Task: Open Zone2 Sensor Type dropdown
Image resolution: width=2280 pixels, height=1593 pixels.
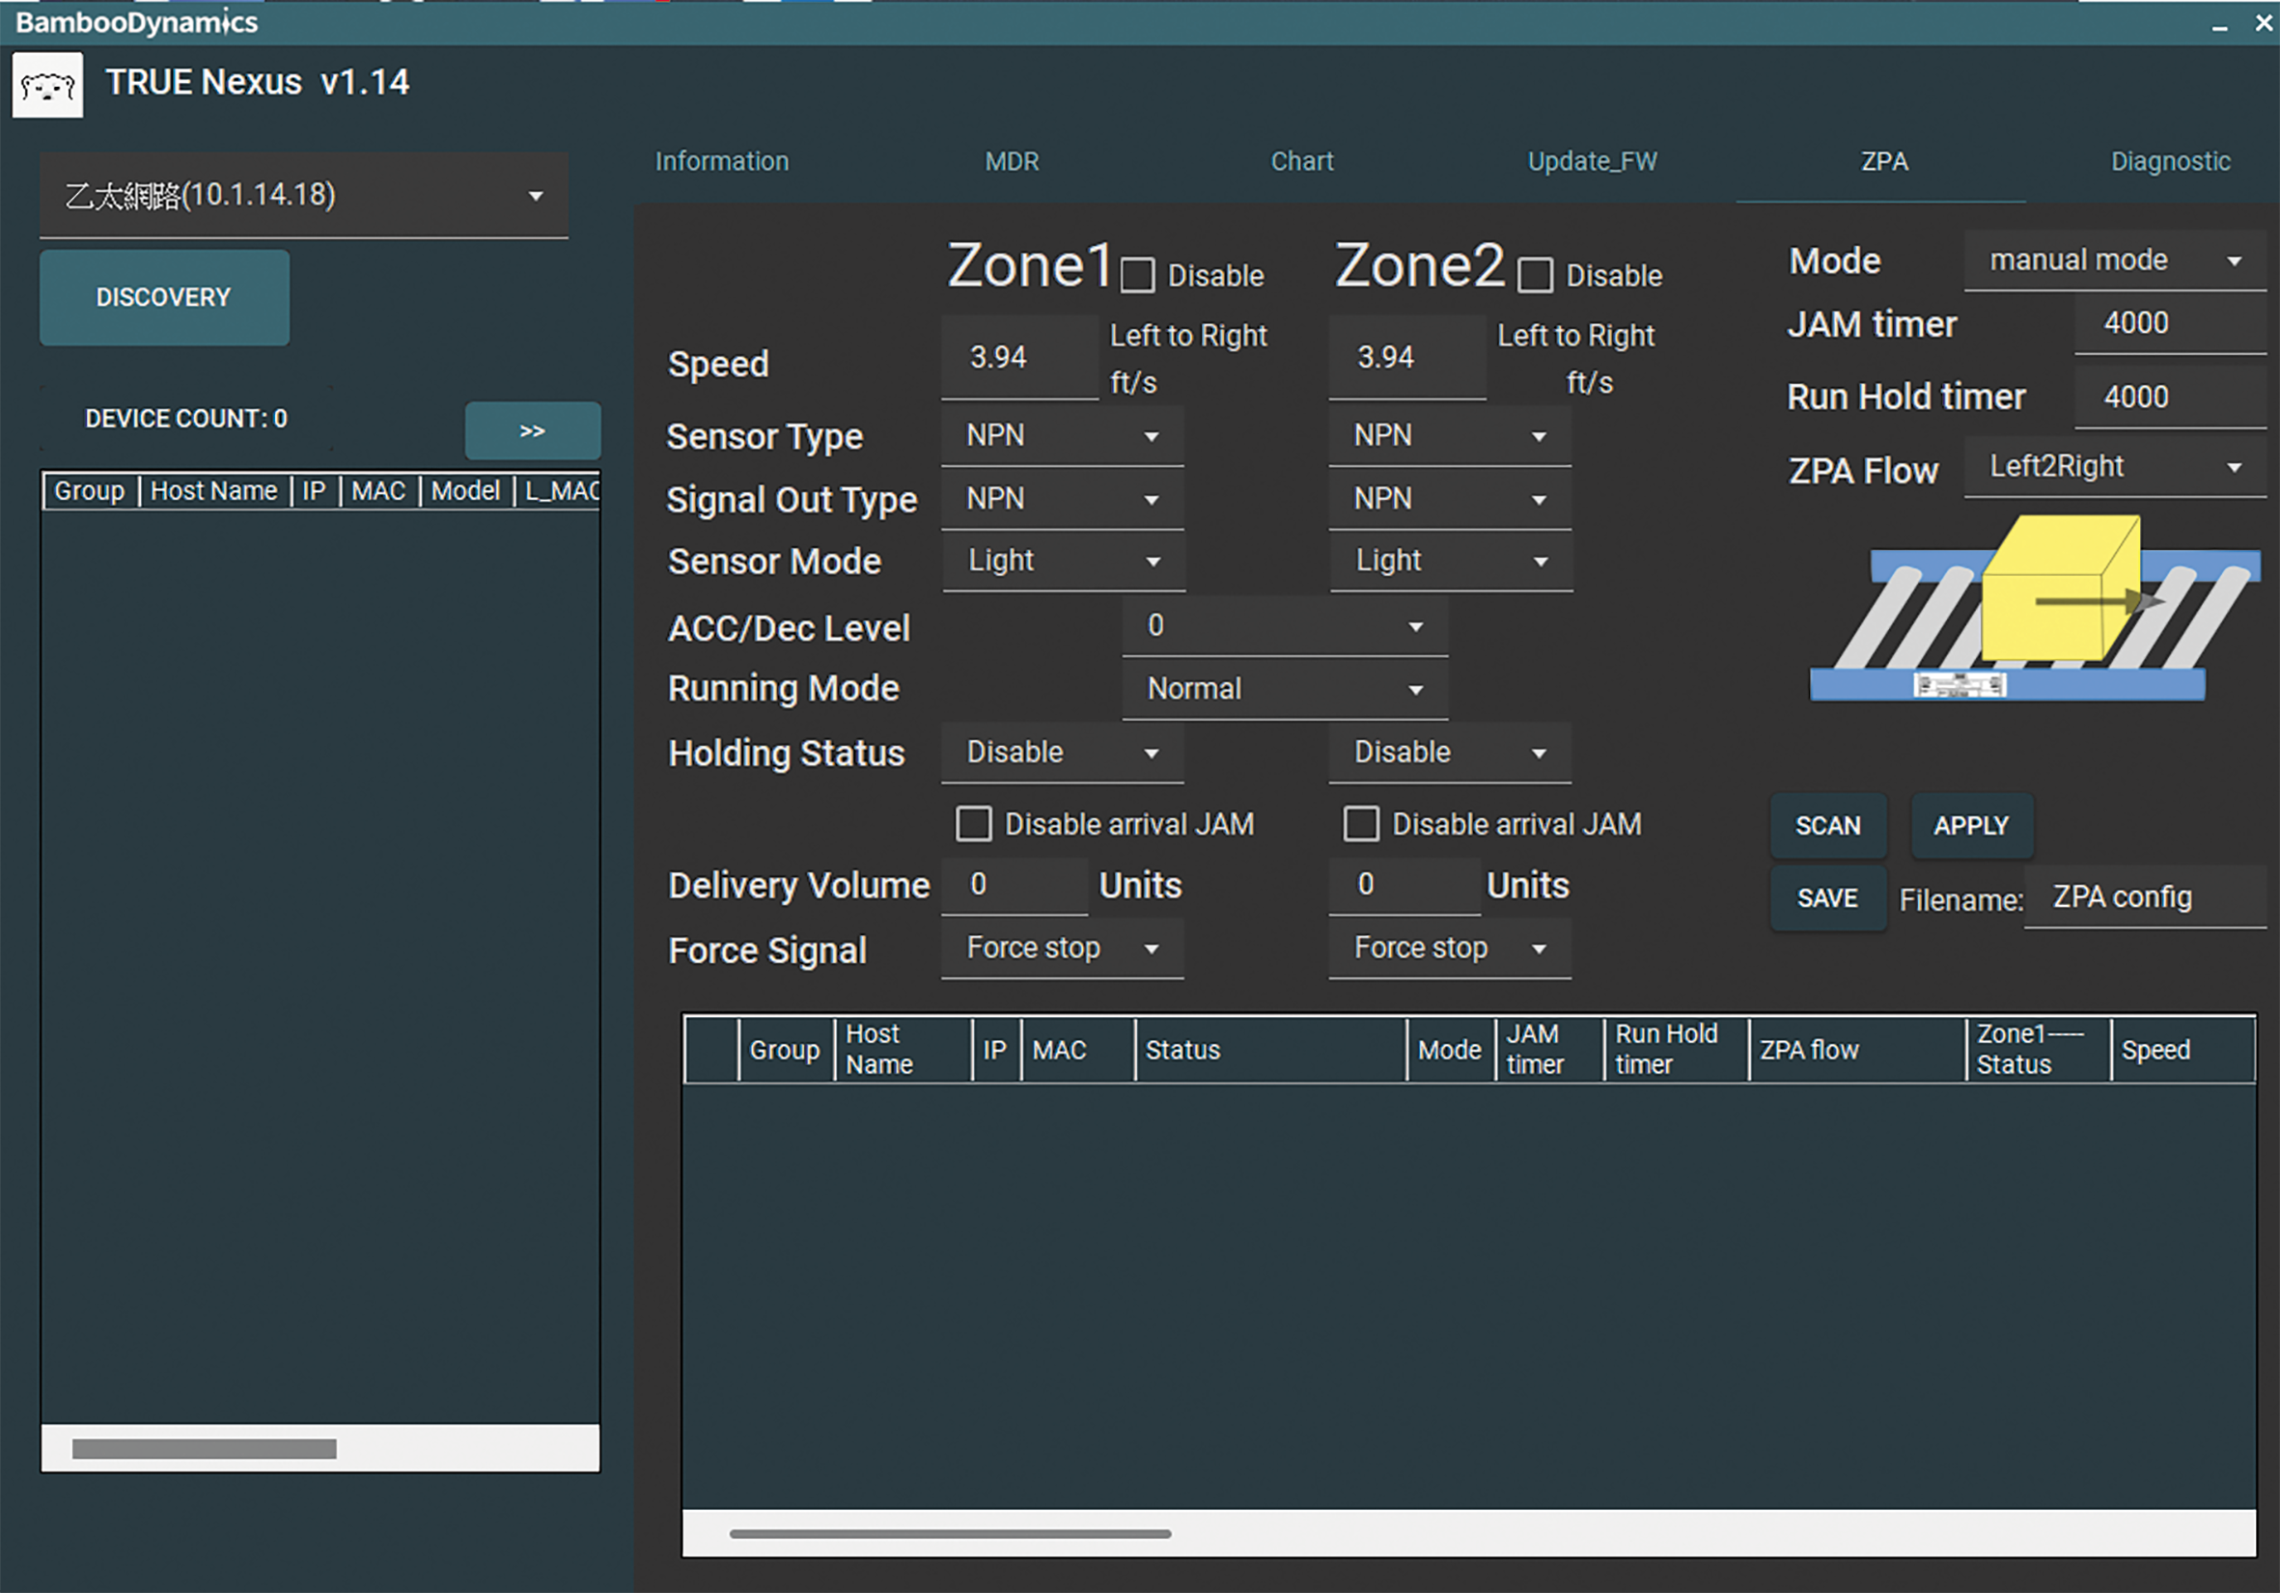Action: pos(1450,436)
